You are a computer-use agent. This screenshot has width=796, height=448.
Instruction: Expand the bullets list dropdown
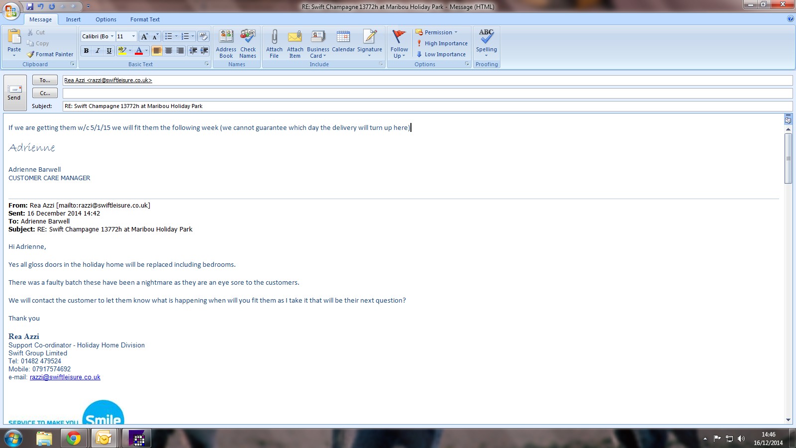(176, 36)
